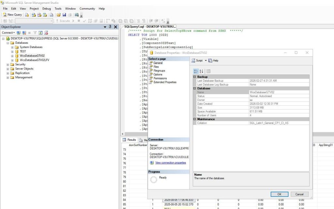The width and height of the screenshot is (334, 209).
Task: Click the rightmost Object Explorer toolbar icon
Action: [x=46, y=33]
